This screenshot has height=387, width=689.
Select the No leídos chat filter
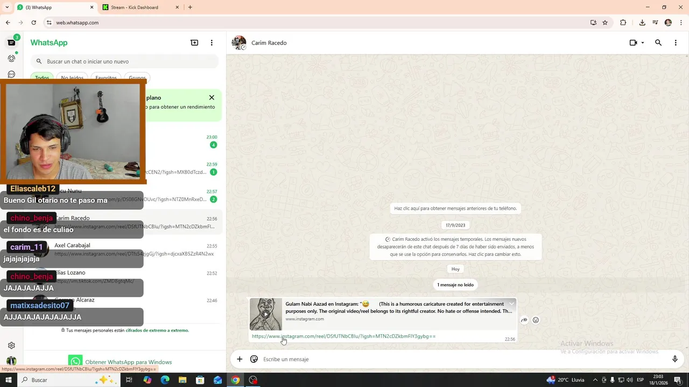pos(72,78)
